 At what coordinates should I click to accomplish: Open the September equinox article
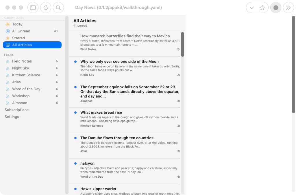coord(125,95)
